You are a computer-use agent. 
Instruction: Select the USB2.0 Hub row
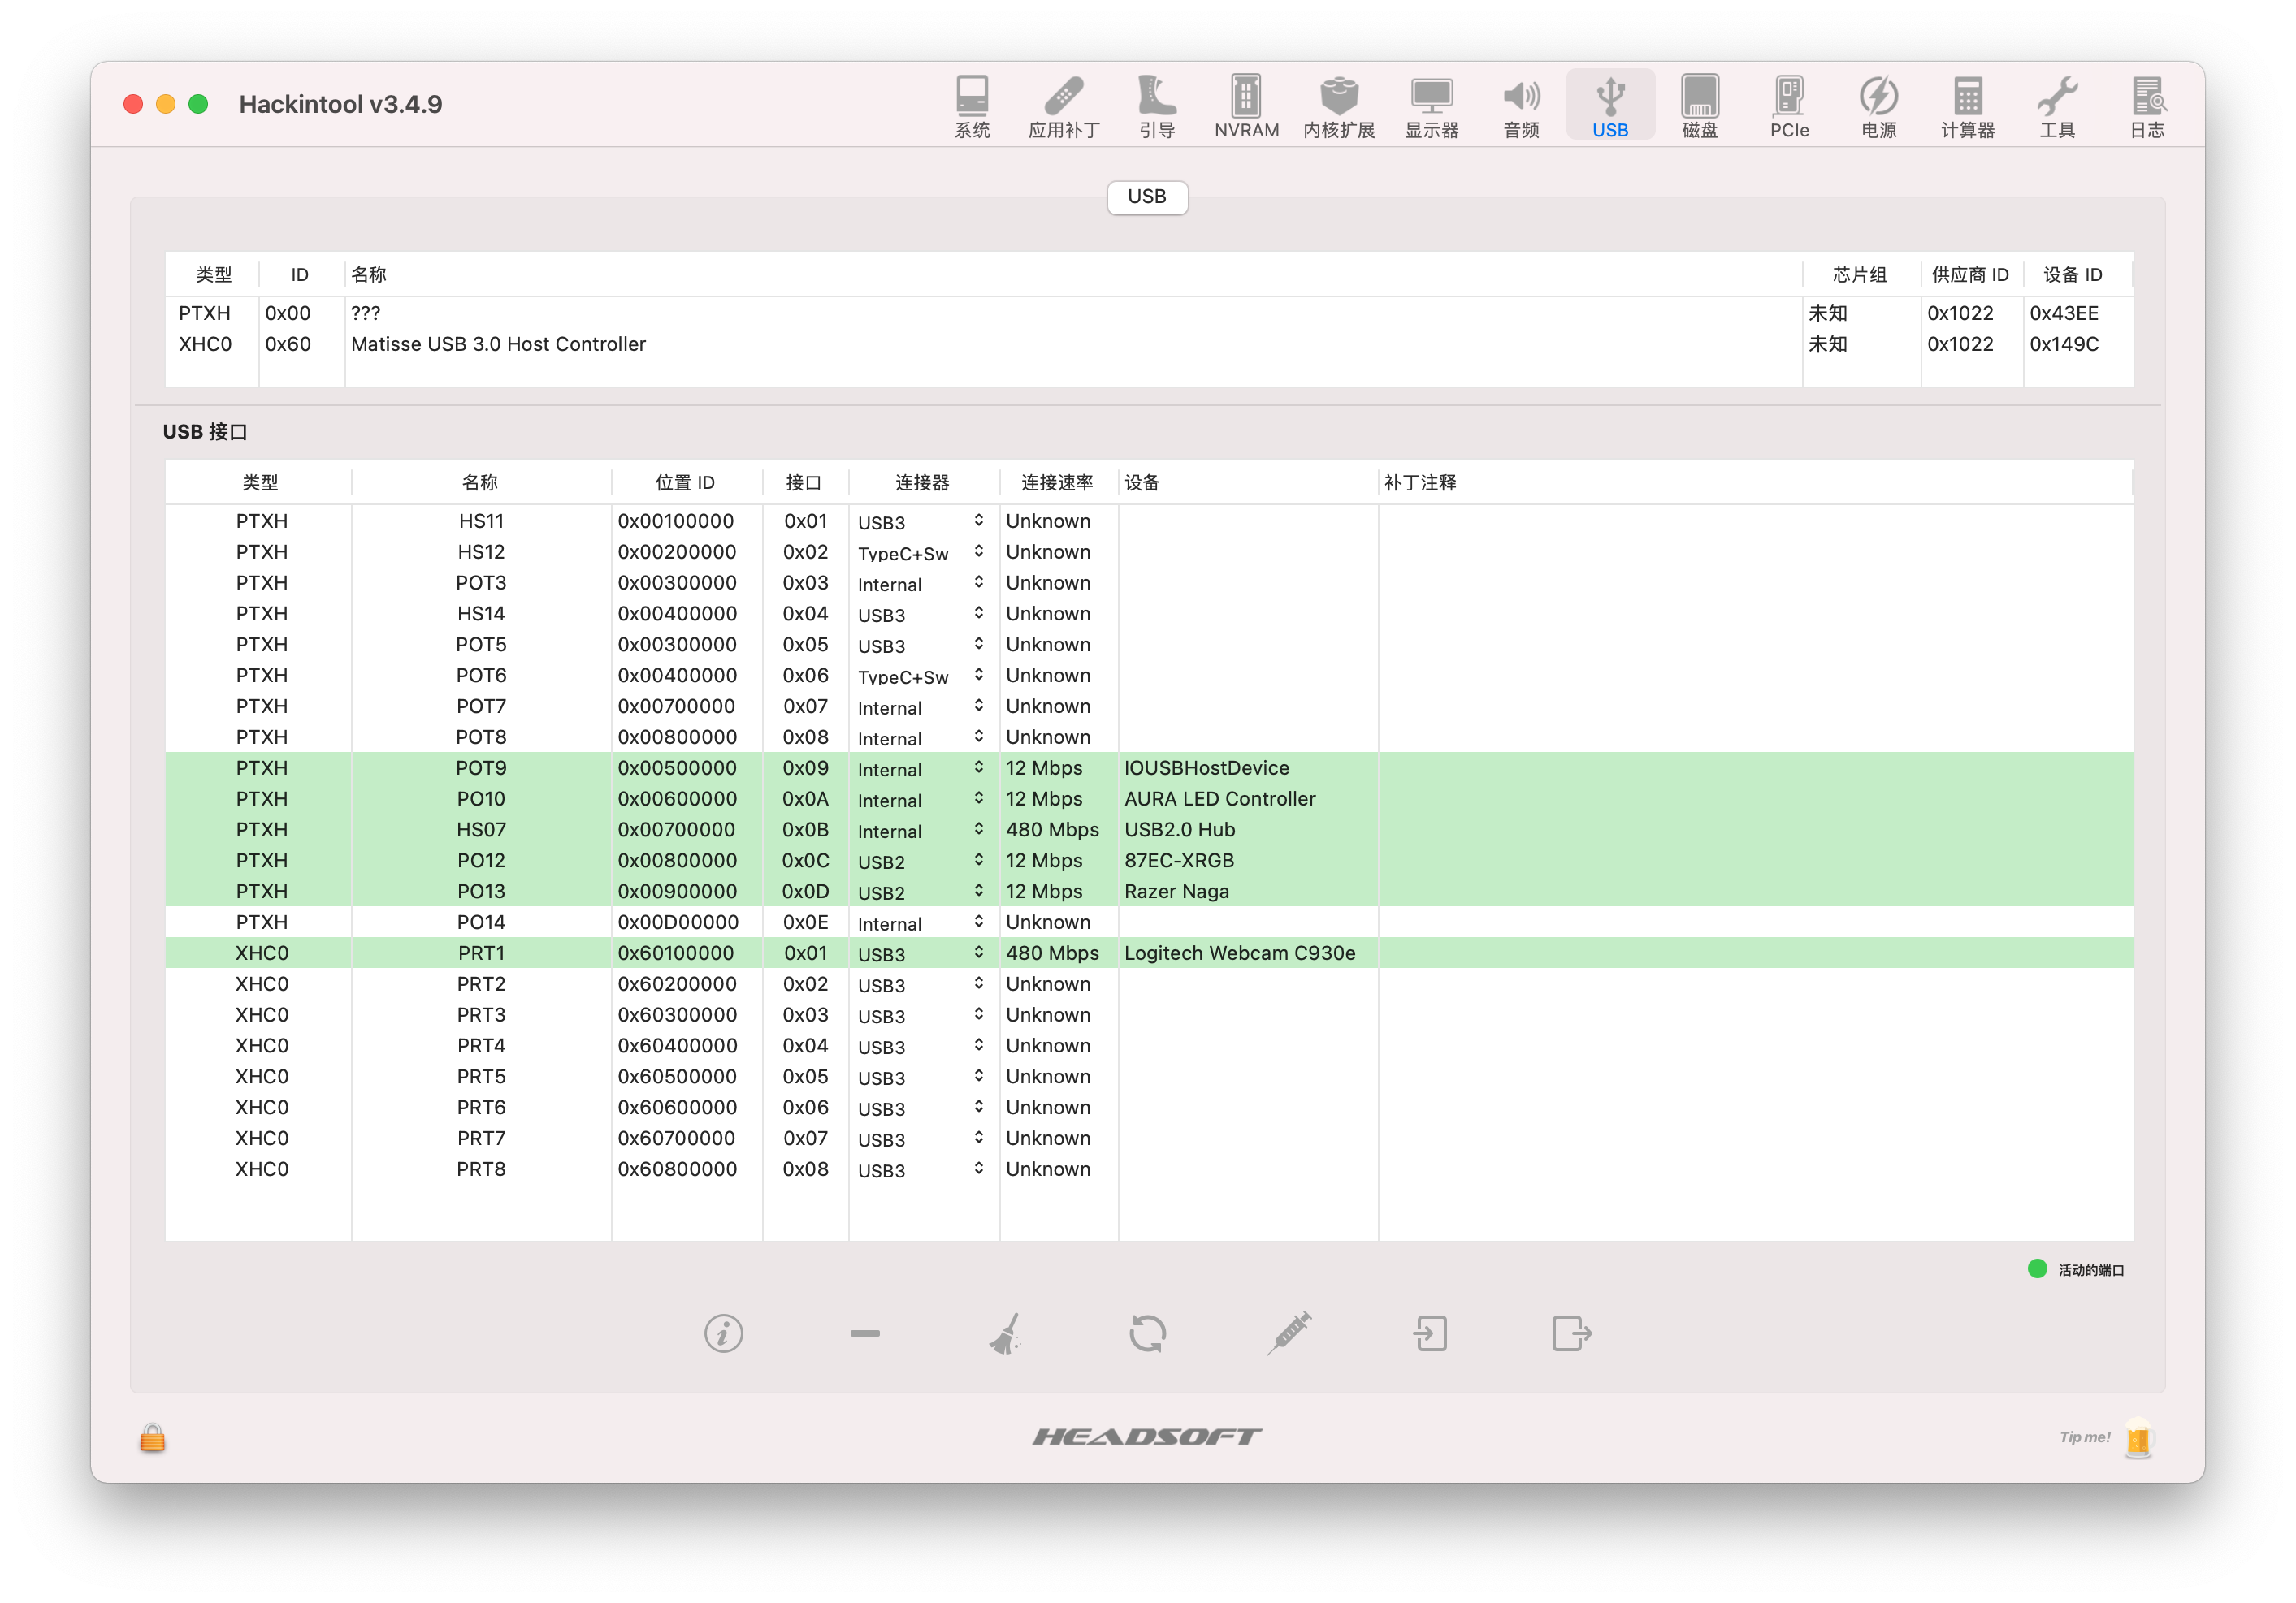point(1148,829)
